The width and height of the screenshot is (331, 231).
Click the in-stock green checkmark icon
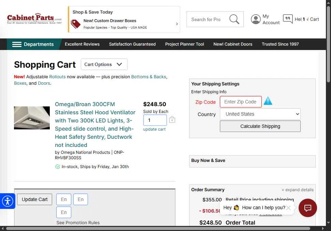coord(57,167)
